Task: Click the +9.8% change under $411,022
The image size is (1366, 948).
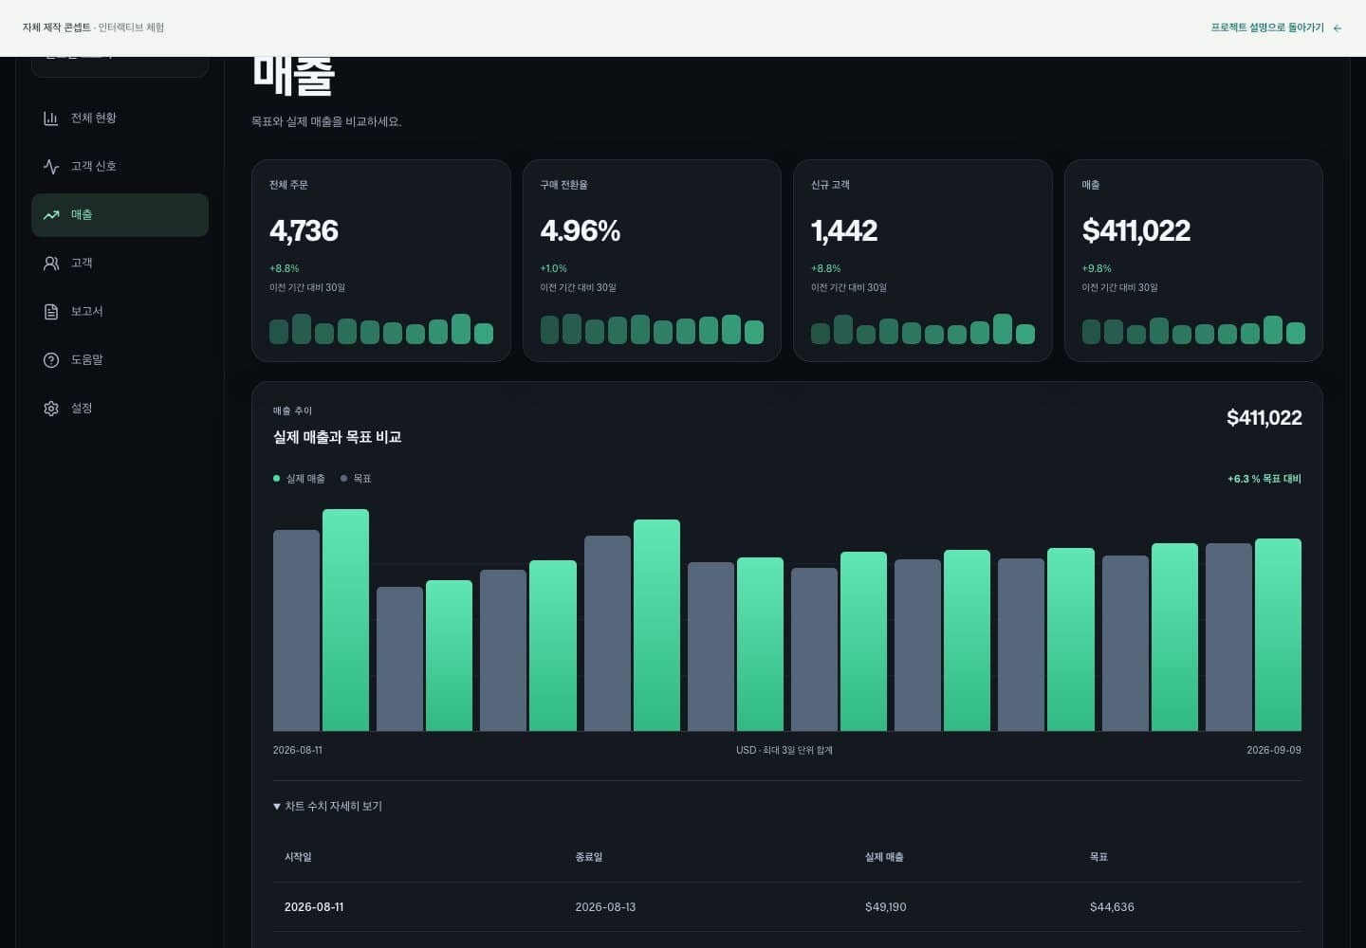Action: (x=1097, y=268)
